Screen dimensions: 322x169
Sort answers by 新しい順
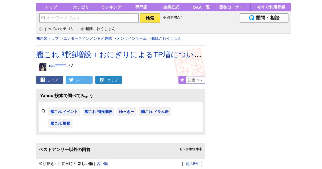(x=85, y=164)
